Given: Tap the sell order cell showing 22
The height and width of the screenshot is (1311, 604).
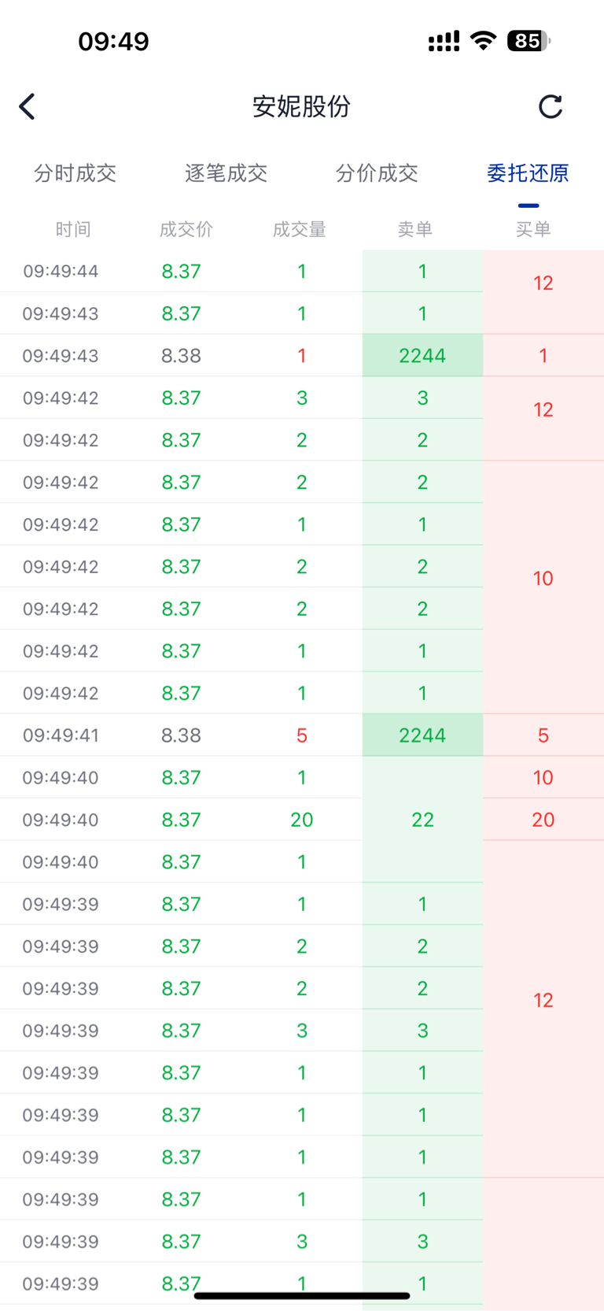Looking at the screenshot, I should pos(422,820).
